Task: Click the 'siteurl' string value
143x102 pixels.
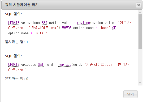Action: [42, 33]
